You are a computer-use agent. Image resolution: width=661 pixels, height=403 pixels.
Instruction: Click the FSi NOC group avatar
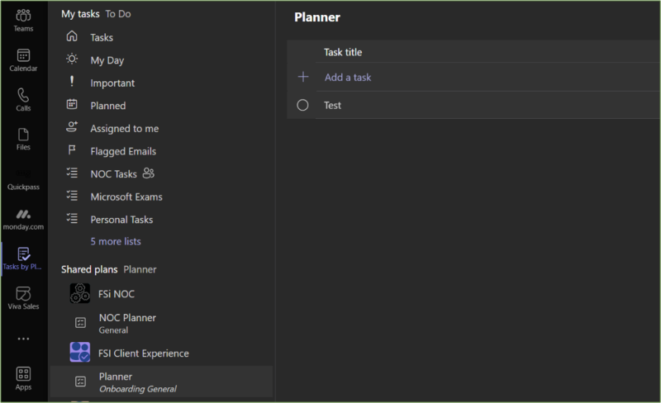(x=79, y=293)
